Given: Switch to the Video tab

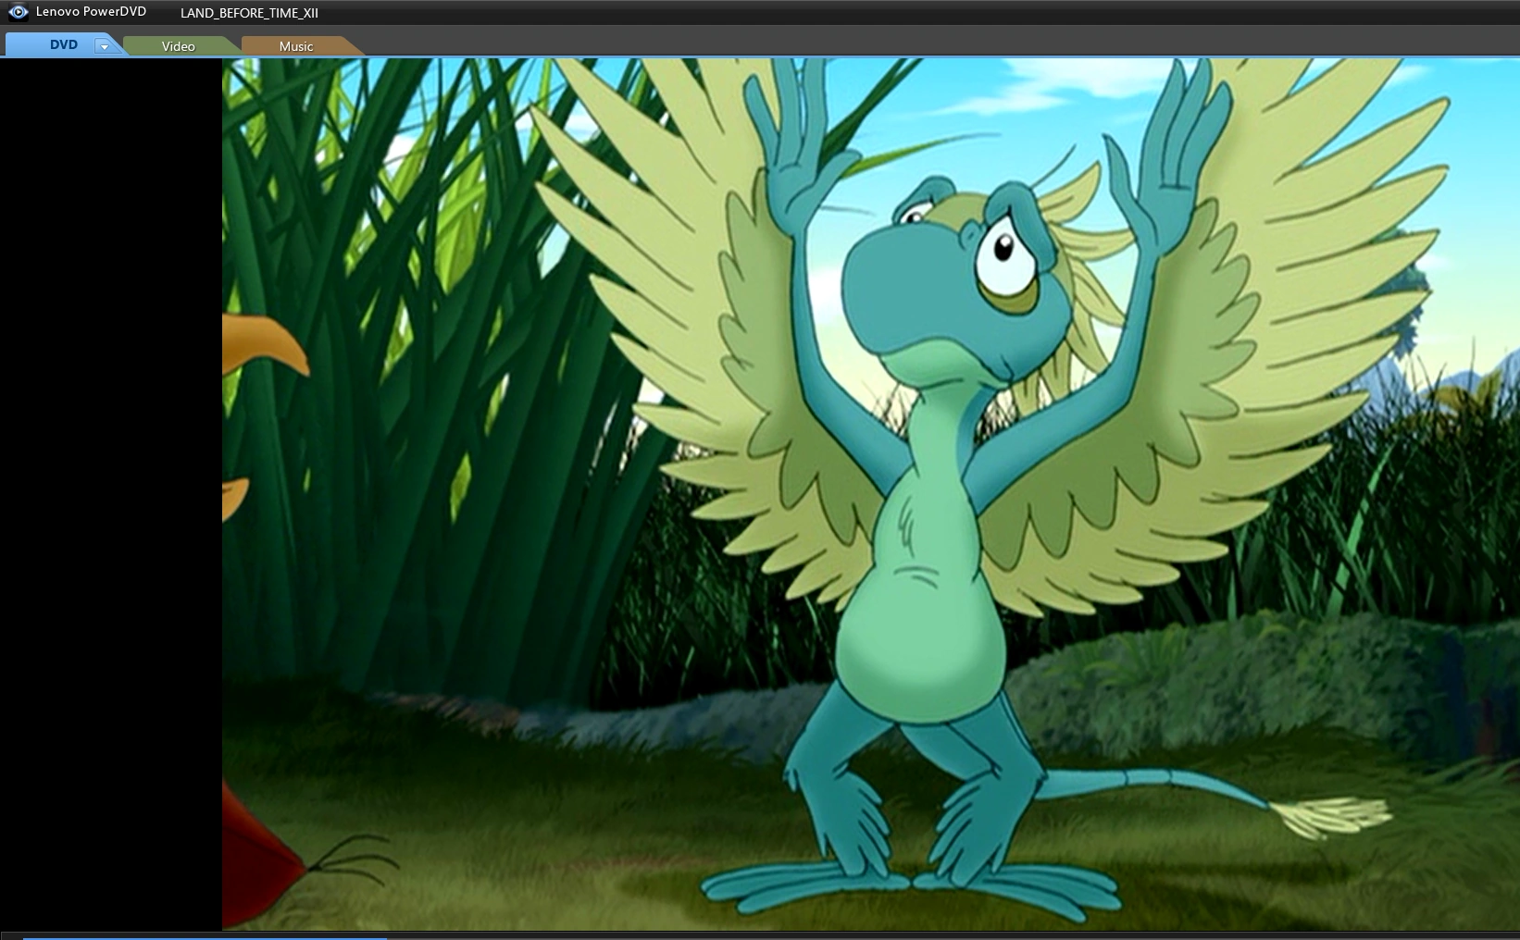Looking at the screenshot, I should click(x=178, y=46).
